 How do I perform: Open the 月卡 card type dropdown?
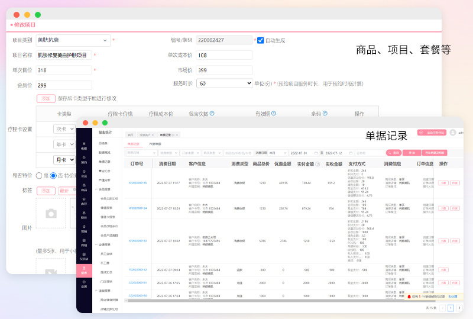coord(64,160)
